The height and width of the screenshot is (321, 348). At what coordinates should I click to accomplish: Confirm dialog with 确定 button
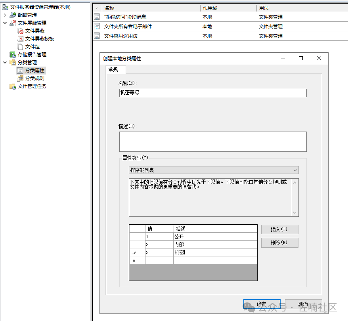coord(262,304)
